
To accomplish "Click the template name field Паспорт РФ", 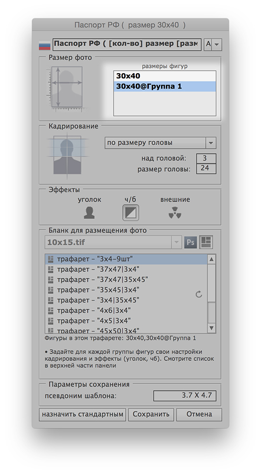I will pos(127,44).
